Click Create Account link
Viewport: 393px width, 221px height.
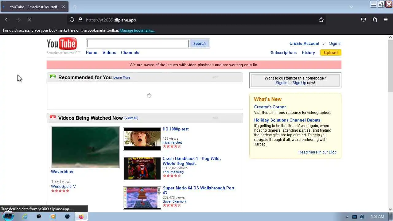304,43
